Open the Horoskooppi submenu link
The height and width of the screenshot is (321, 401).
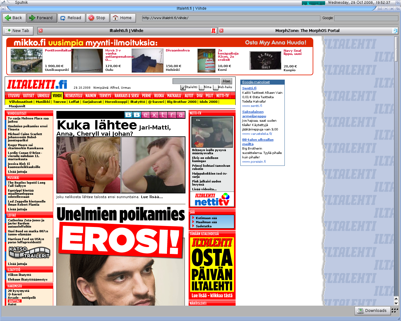pos(116,102)
